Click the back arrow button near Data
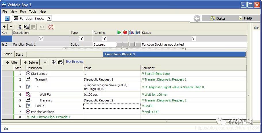Screen dimensions: 262x133 point(197,18)
